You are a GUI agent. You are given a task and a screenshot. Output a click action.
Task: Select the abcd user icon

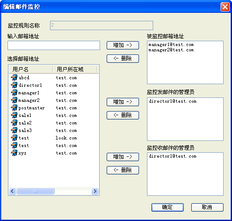coord(14,78)
